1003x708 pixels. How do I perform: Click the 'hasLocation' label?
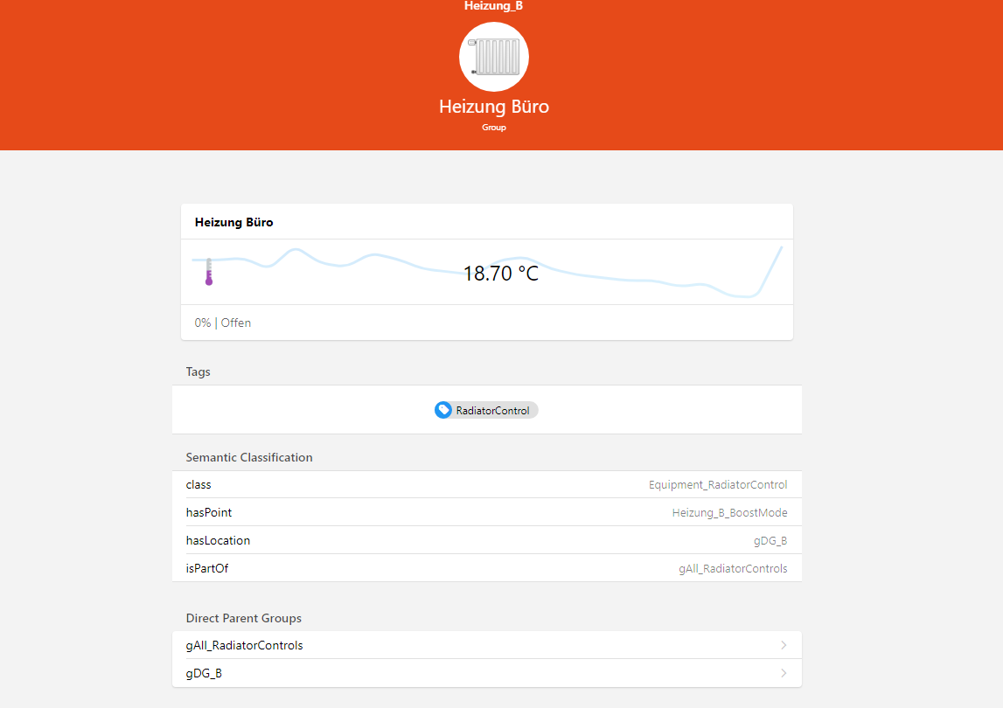point(218,541)
